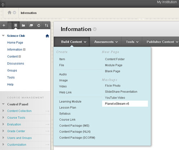Click the home icon in the breadcrumb bar
The width and height of the screenshot is (179, 150).
[10, 13]
